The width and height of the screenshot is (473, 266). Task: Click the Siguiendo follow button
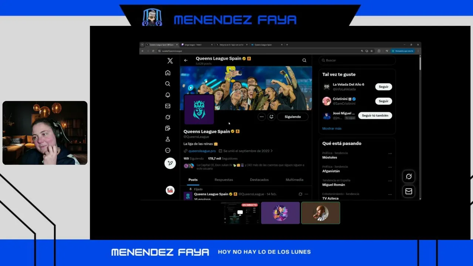[293, 117]
